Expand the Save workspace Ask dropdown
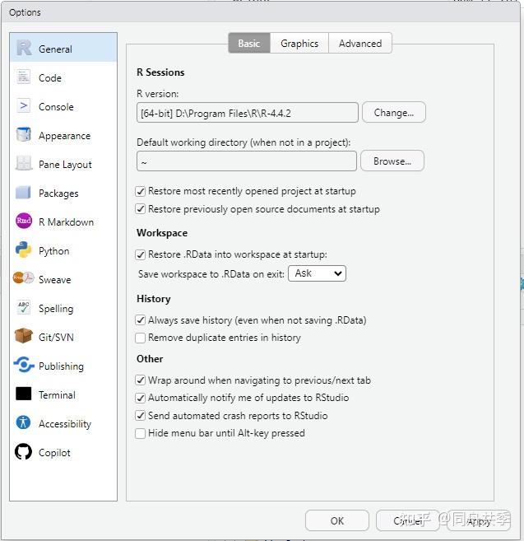The height and width of the screenshot is (541, 524). pyautogui.click(x=317, y=273)
